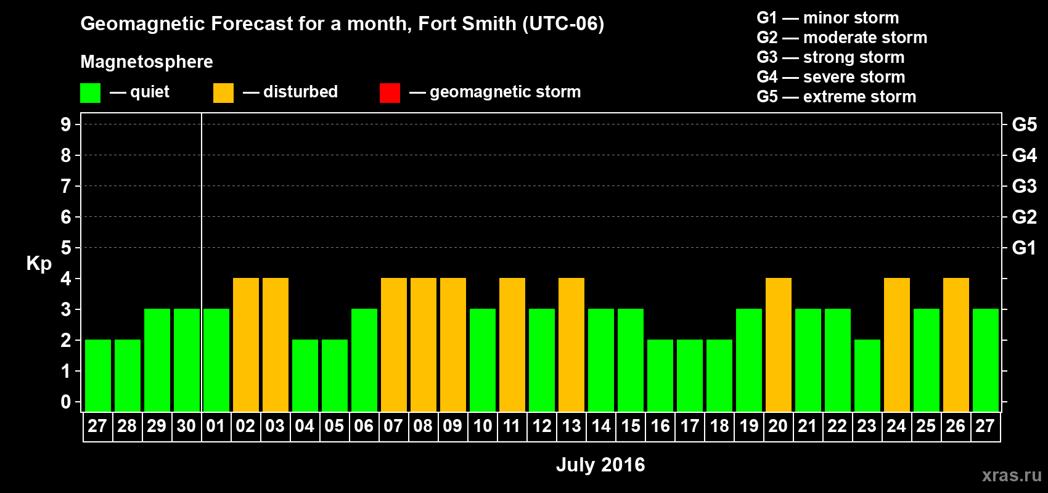Click date label 28 on the axis
This screenshot has width=1048, height=493.
point(127,426)
